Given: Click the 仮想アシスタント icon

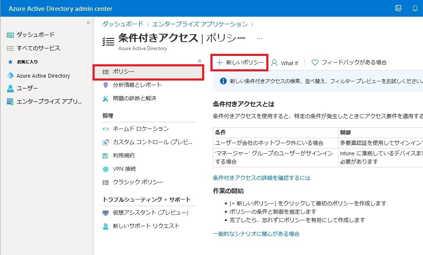Looking at the screenshot, I should point(105,213).
